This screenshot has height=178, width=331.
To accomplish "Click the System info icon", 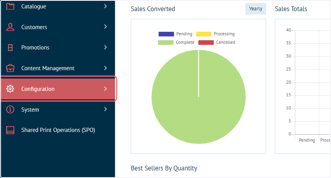I will pos(10,109).
